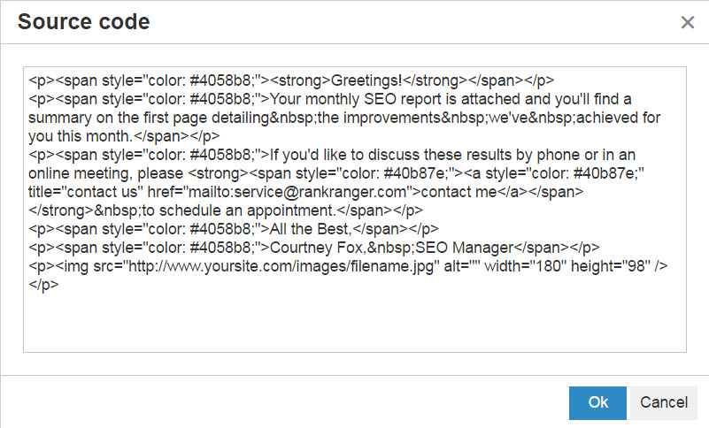
Task: Click the "All the Best," text
Action: point(312,230)
